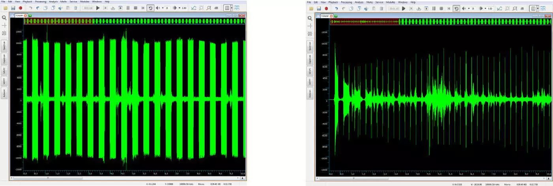Select the crosshair cursor tool in right window
Viewport: 553px width, 186px height.
310,26
